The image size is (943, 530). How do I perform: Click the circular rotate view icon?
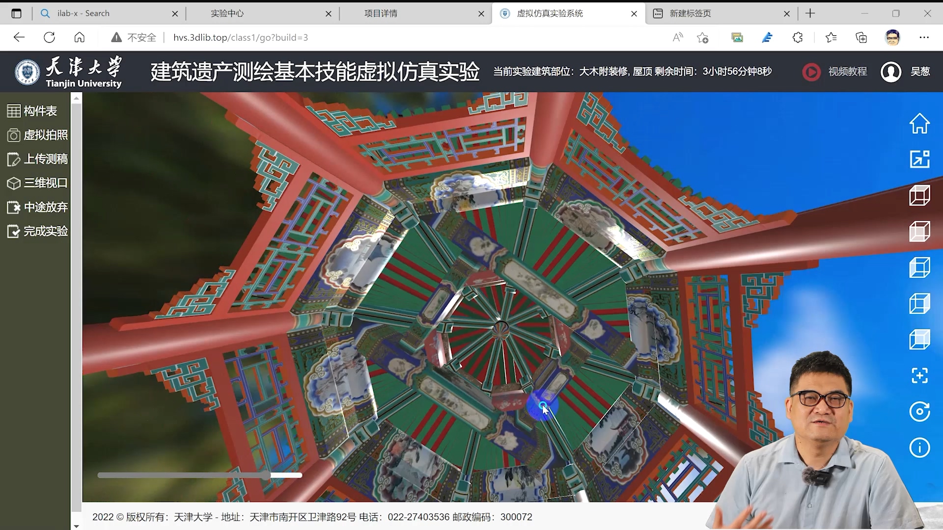point(919,411)
